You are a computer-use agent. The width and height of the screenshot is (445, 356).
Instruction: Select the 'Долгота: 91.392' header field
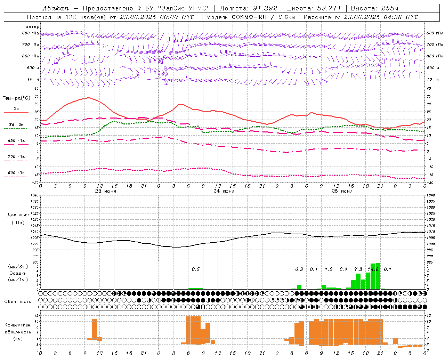249,8
